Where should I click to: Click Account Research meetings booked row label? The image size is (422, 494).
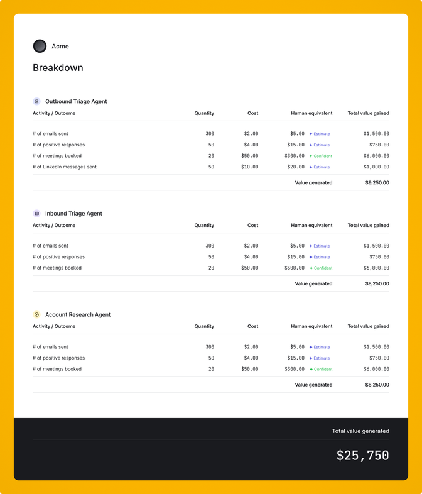57,369
